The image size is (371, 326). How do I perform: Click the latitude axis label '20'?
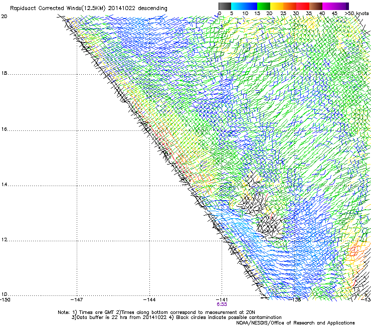(x=4, y=17)
